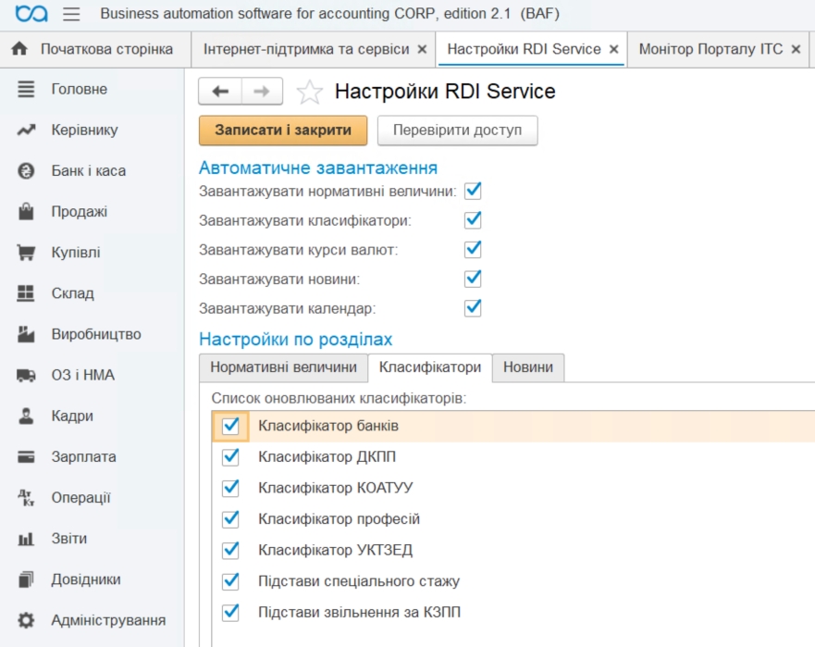Click the Записати і закрити button
The width and height of the screenshot is (815, 647).
coord(283,131)
